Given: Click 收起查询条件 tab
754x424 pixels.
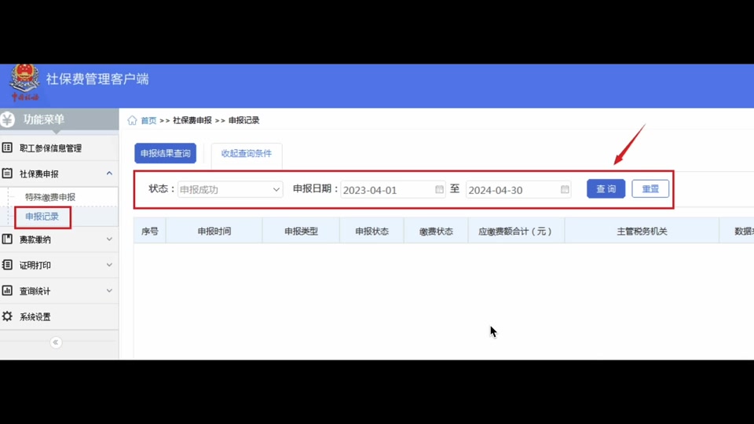Looking at the screenshot, I should (x=246, y=153).
